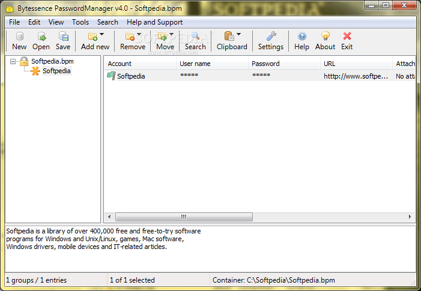Select the Softpedia account entry row

point(260,76)
